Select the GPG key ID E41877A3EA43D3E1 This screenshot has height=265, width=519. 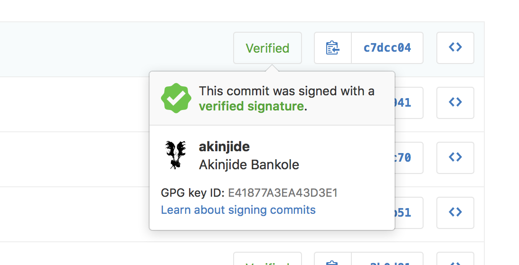point(283,192)
